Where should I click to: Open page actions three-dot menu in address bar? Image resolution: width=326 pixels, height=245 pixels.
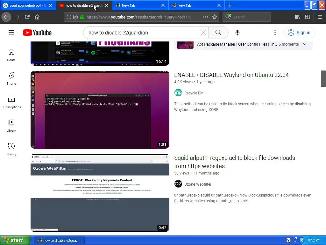coord(205,17)
